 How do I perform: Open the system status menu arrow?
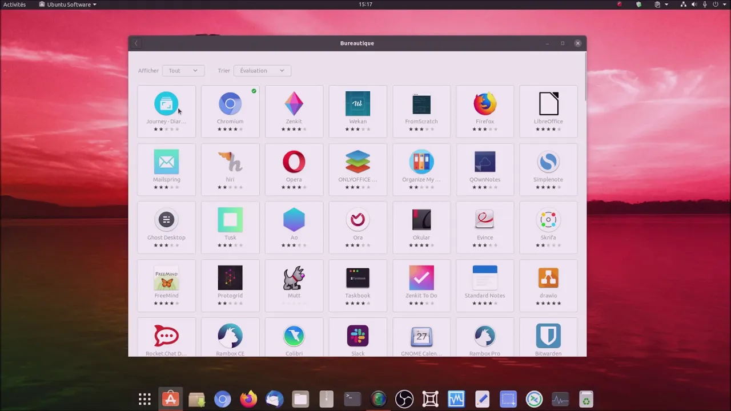(x=725, y=5)
